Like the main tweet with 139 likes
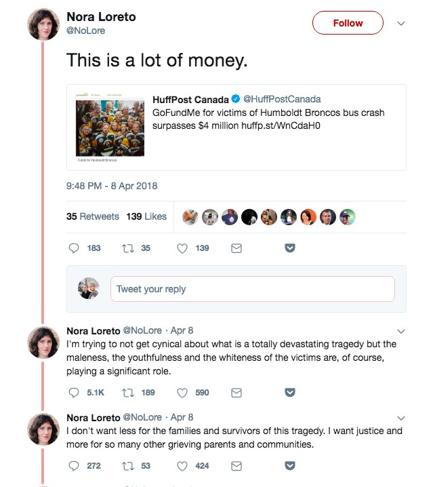 [x=182, y=248]
